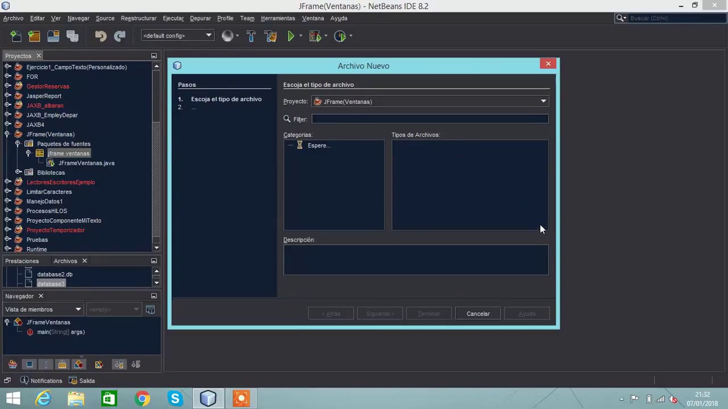Screen dimensions: 728x409
Task: Click the Save All toolbar icon
Action: coord(72,36)
